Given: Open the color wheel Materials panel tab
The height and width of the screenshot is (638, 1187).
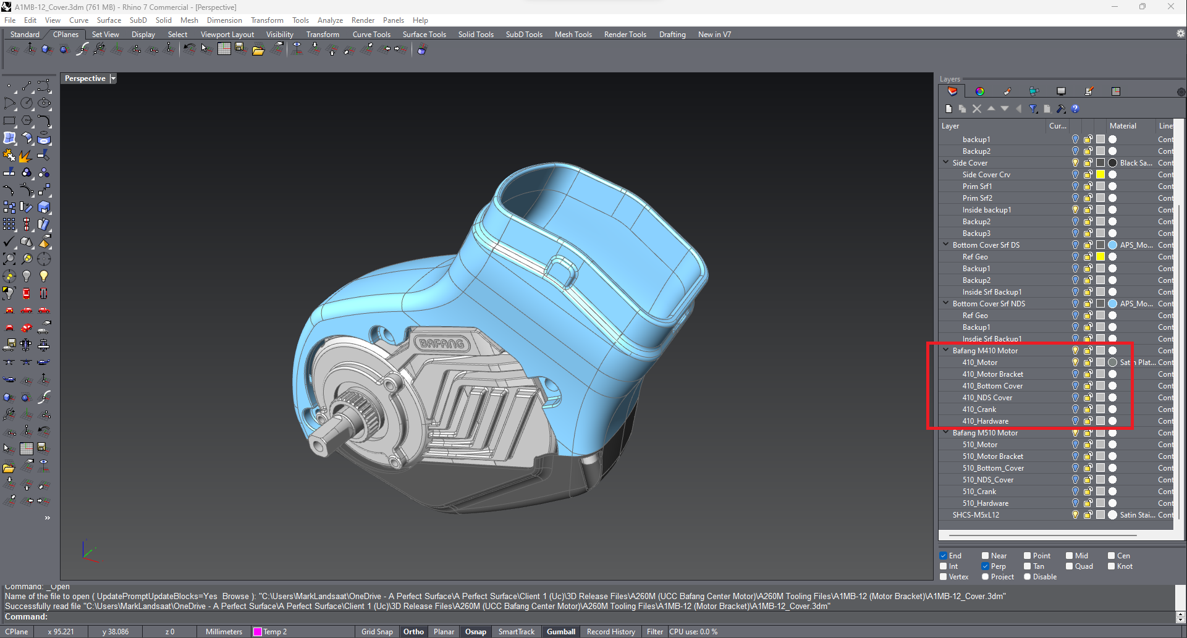Looking at the screenshot, I should click(979, 91).
